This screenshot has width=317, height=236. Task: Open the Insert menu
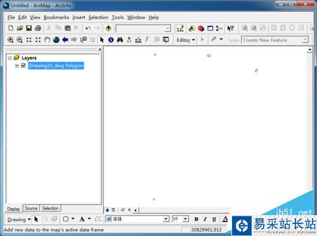click(79, 18)
